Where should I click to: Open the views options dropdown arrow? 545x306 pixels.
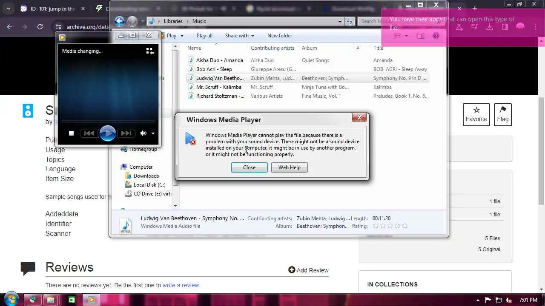406,36
